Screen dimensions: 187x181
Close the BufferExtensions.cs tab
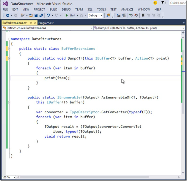coord(35,23)
